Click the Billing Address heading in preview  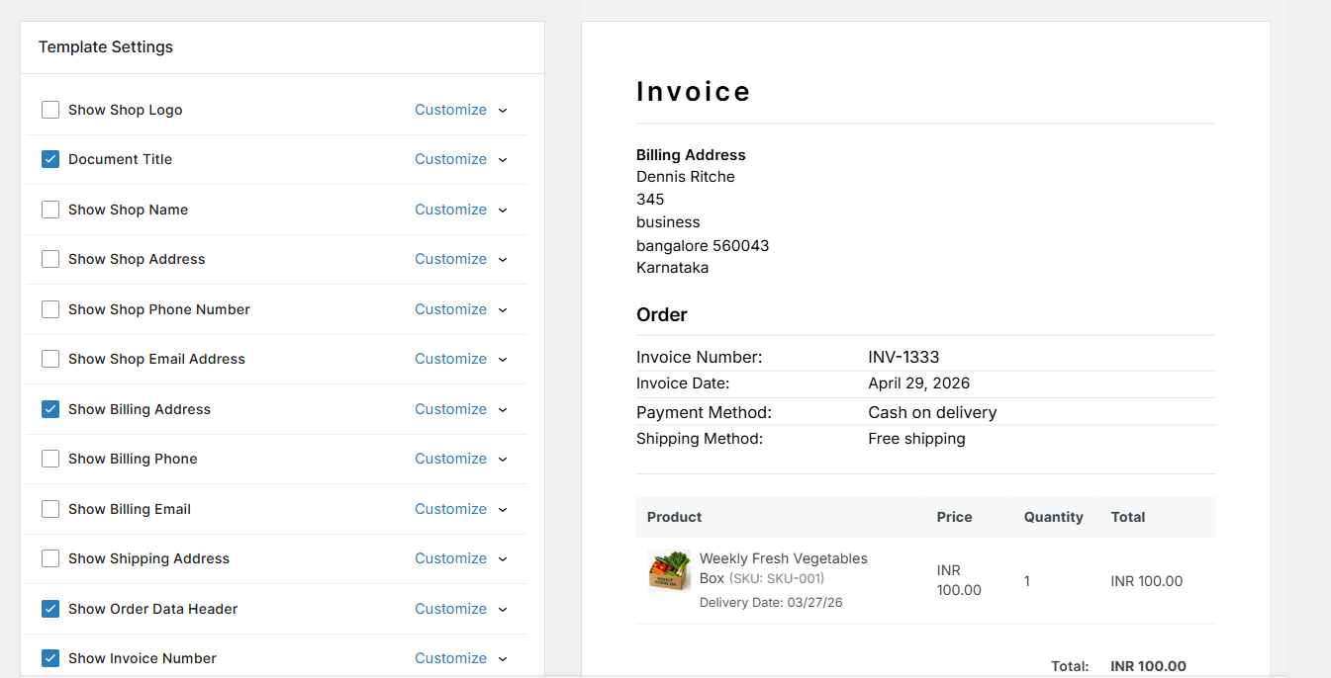point(691,155)
